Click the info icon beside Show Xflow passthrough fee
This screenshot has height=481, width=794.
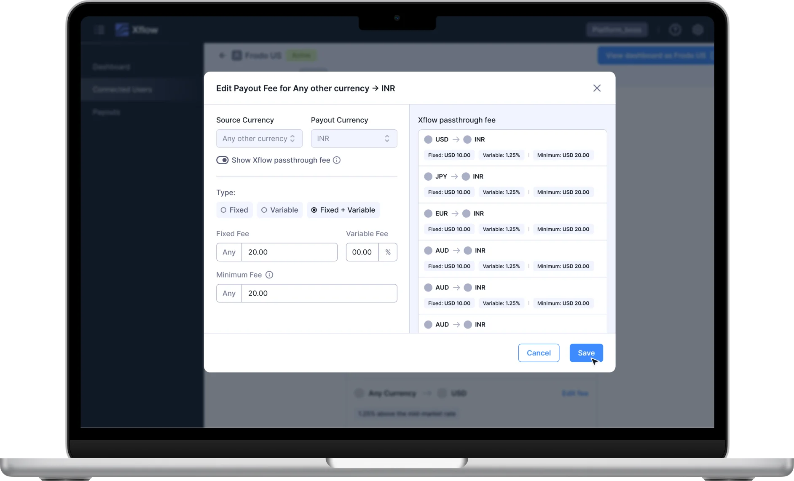click(337, 160)
